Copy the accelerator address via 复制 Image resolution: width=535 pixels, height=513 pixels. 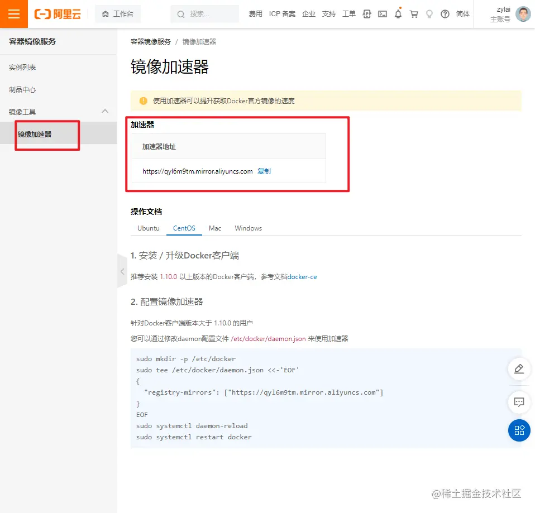pos(264,171)
